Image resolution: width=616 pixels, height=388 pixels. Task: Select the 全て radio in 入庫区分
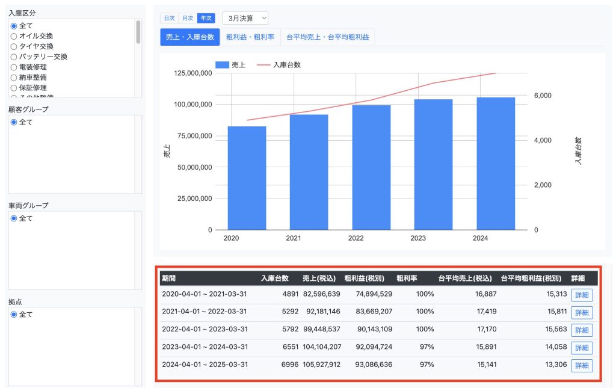14,26
